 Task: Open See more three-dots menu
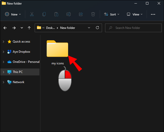click(x=153, y=14)
